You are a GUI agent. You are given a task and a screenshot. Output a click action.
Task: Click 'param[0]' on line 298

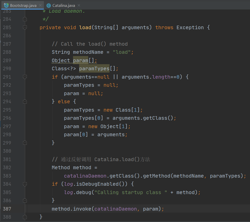coord(76,134)
